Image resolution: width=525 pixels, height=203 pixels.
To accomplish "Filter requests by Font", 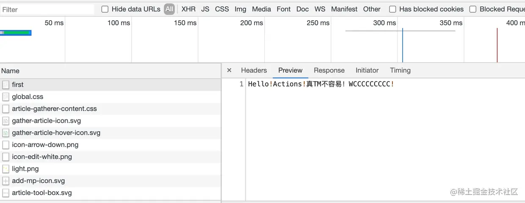I will pyautogui.click(x=284, y=9).
